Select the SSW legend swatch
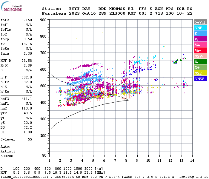The image size is (209, 179). [x=201, y=56]
